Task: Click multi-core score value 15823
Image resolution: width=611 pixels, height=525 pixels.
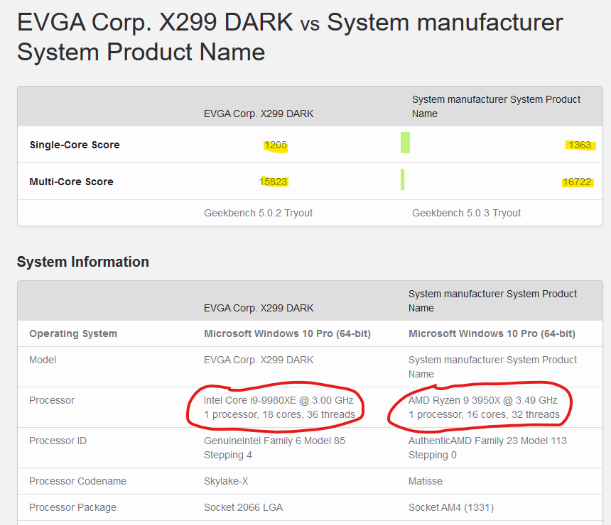Action: click(274, 182)
